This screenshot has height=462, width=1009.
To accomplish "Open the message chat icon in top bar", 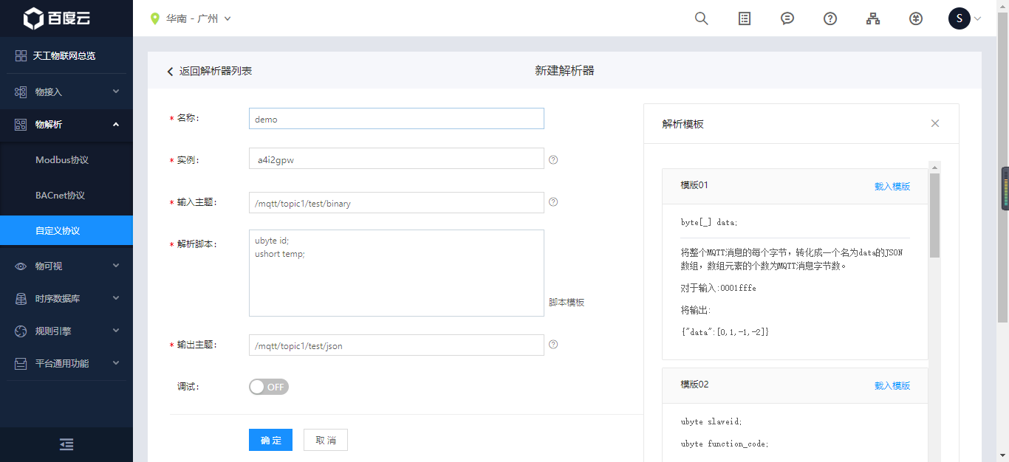I will (787, 18).
